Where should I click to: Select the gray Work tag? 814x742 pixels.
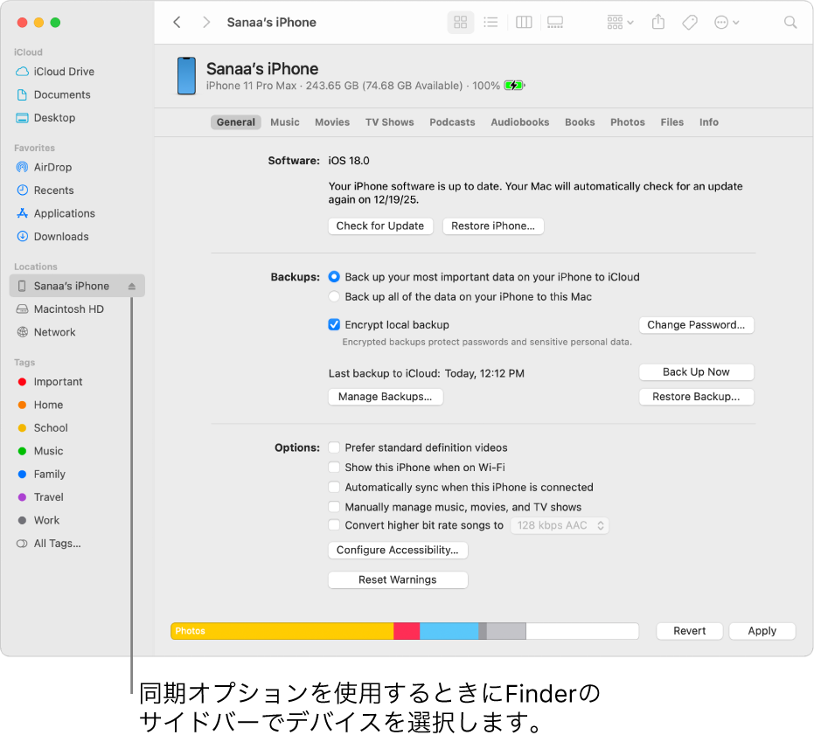click(38, 520)
